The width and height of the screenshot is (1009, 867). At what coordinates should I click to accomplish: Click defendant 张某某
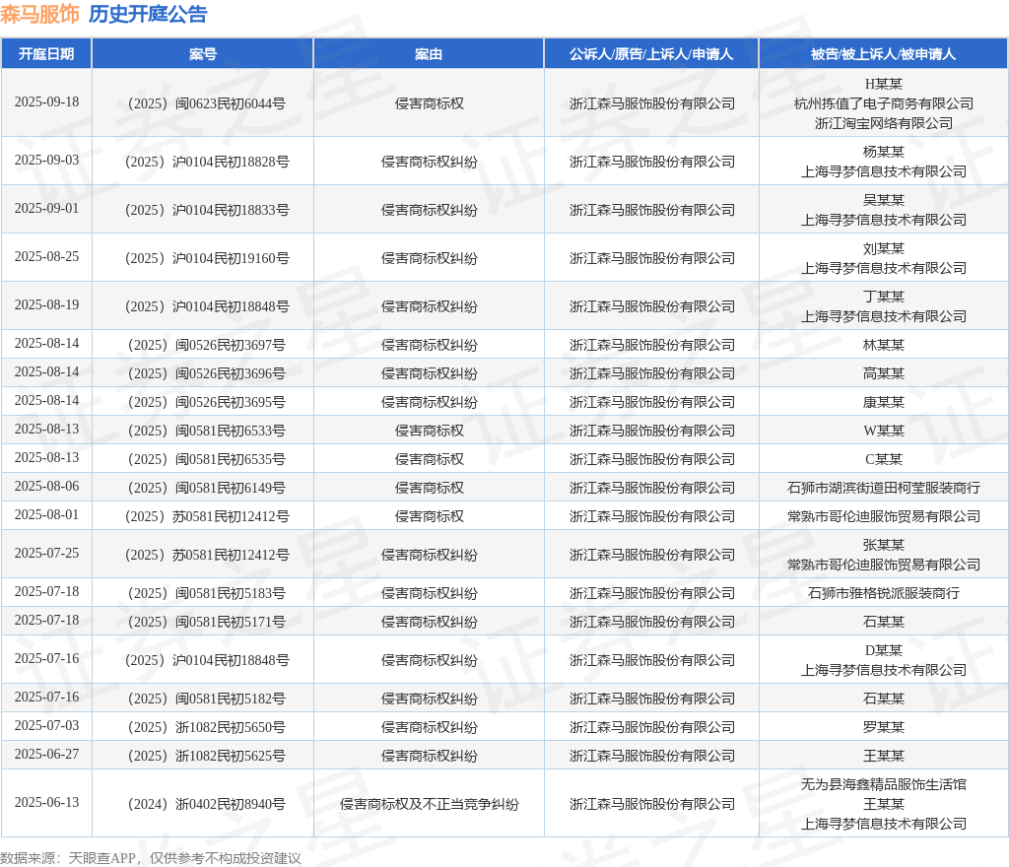884,545
